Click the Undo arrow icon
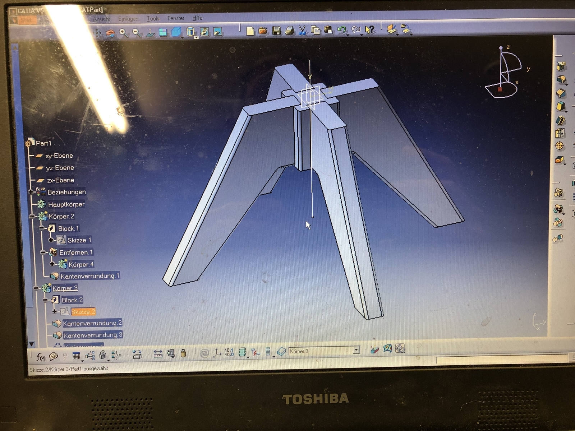 tap(342, 30)
